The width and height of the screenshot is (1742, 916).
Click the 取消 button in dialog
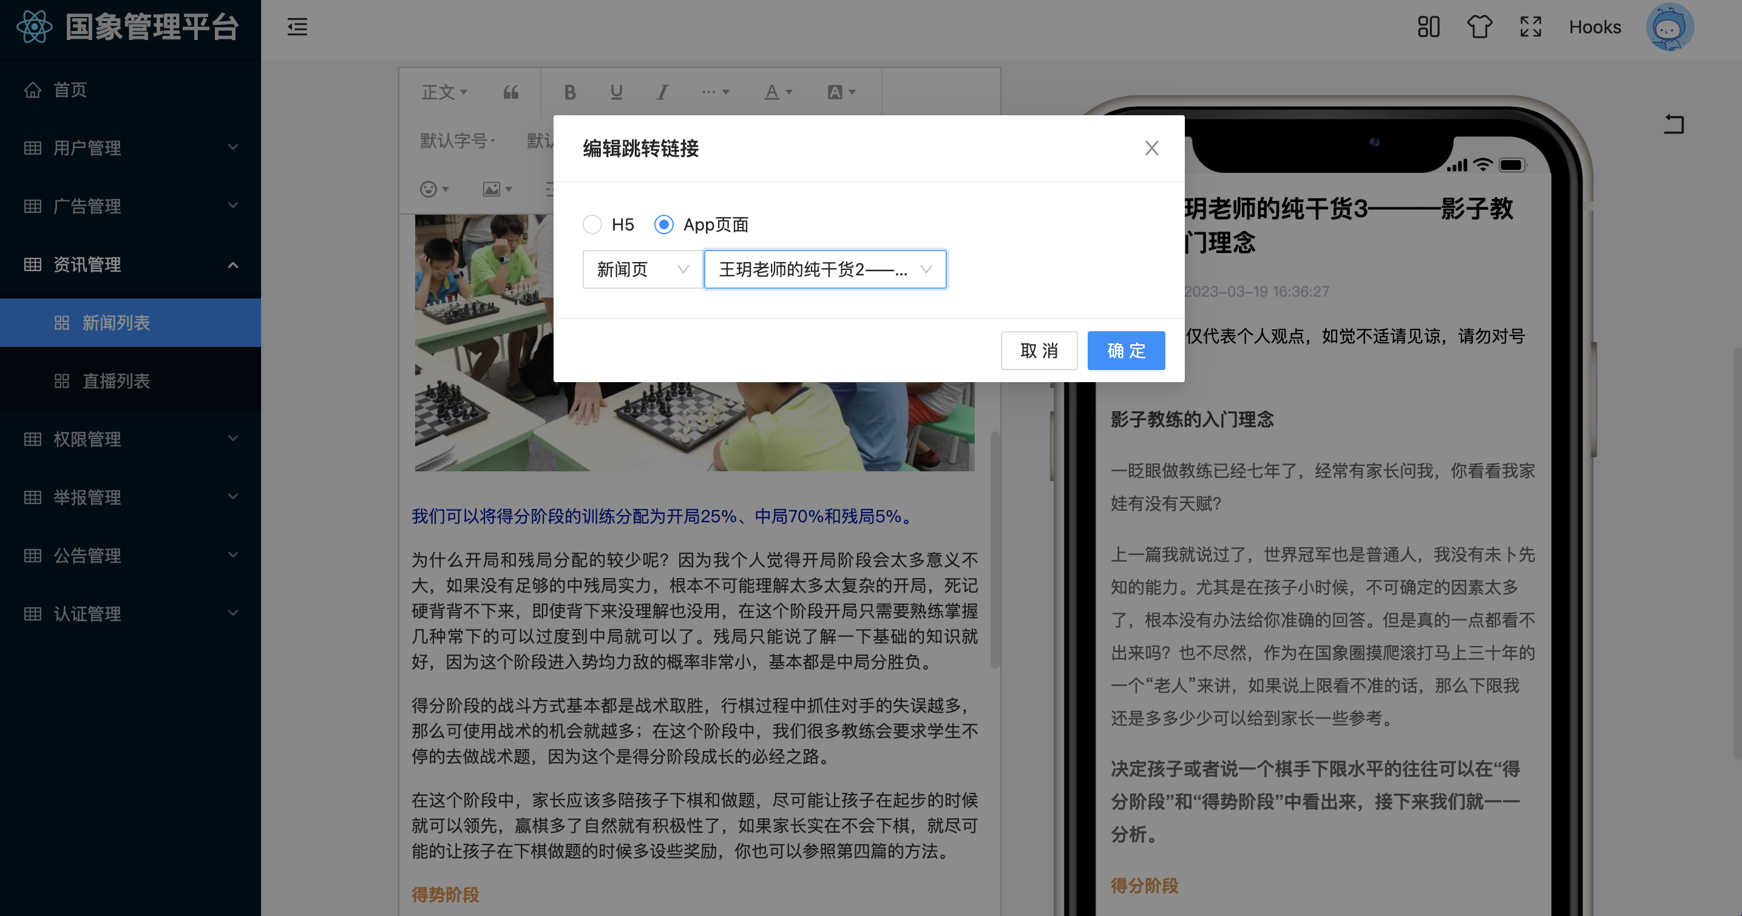(1039, 350)
